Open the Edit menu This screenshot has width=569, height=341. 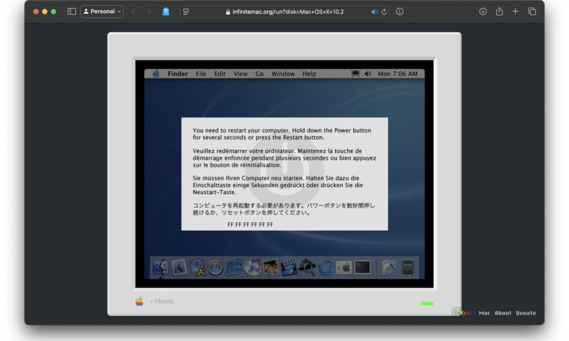click(x=220, y=73)
